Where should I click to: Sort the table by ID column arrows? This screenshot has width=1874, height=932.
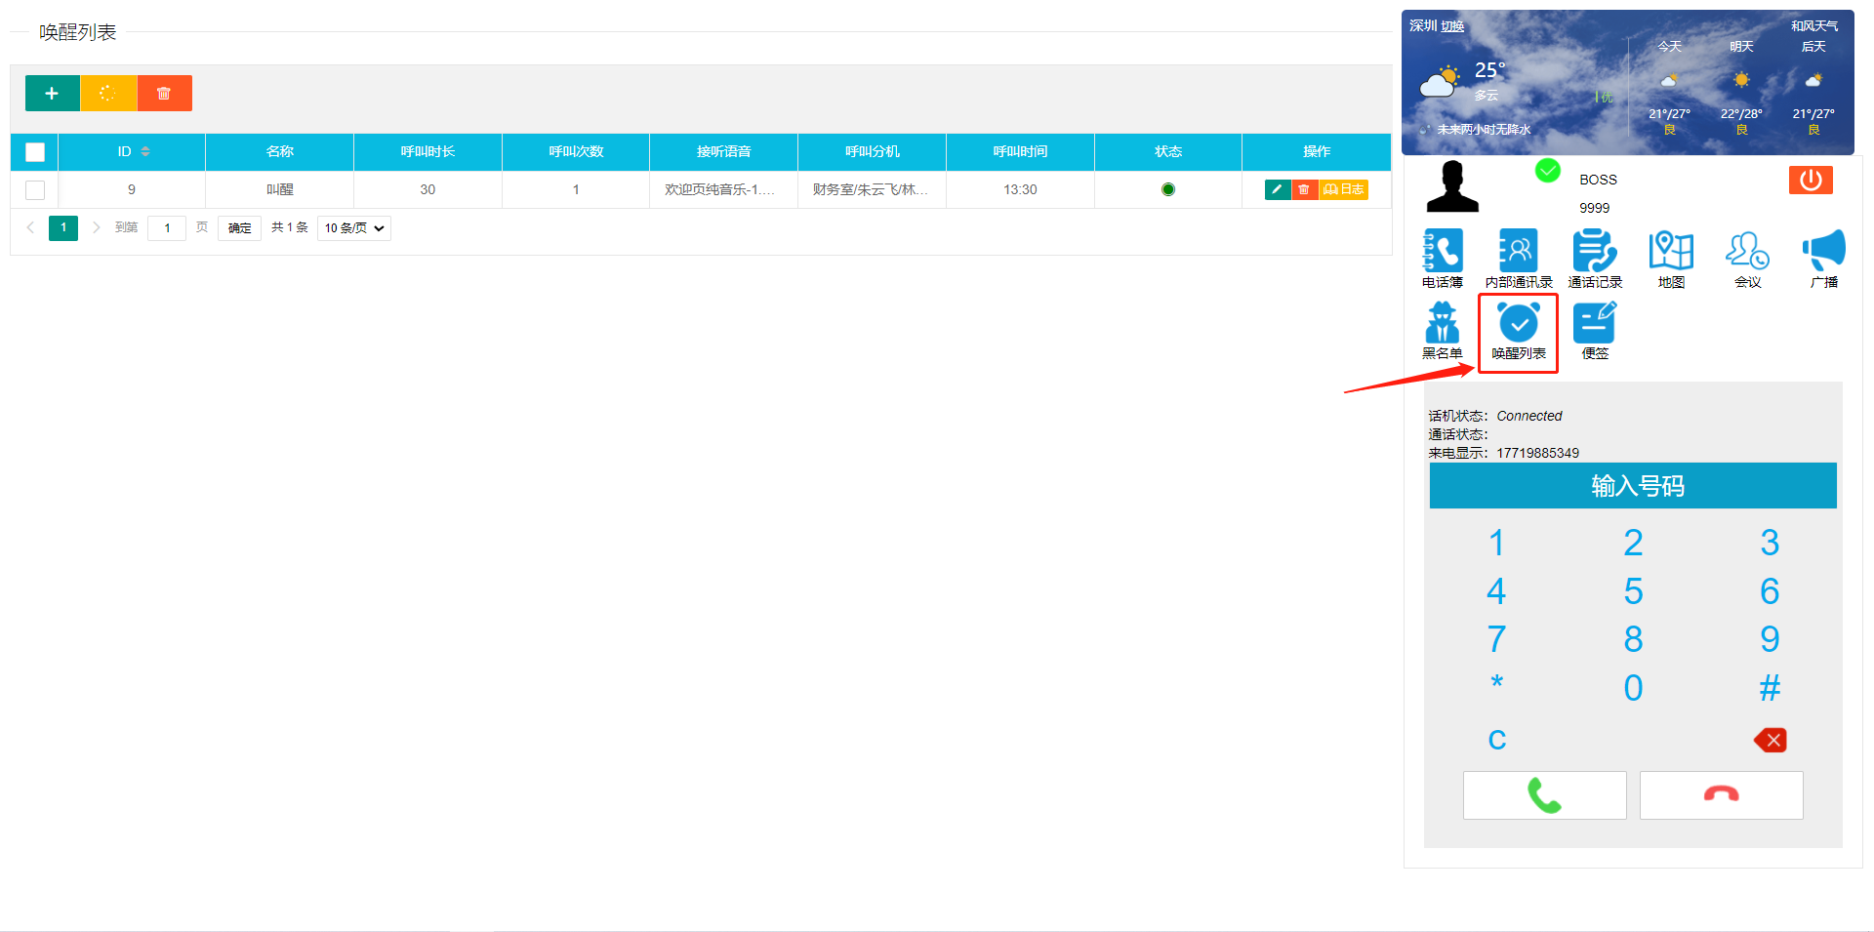145,151
